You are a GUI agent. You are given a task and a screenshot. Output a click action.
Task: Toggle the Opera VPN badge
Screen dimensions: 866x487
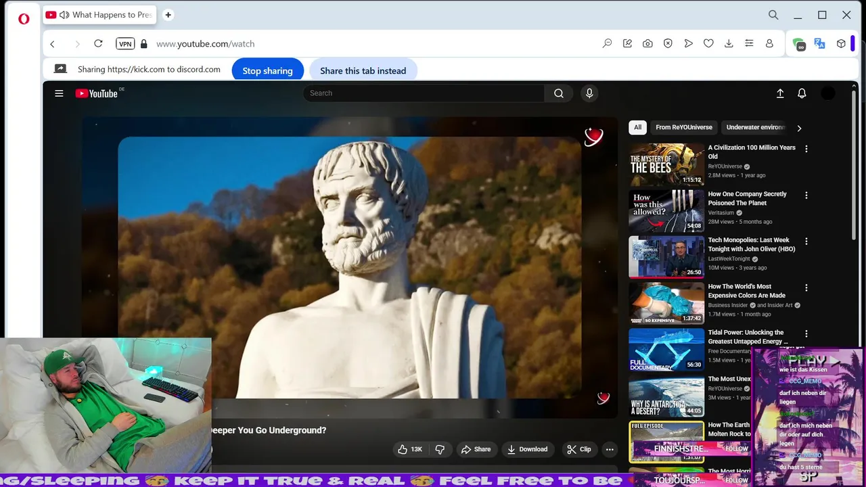pyautogui.click(x=125, y=44)
